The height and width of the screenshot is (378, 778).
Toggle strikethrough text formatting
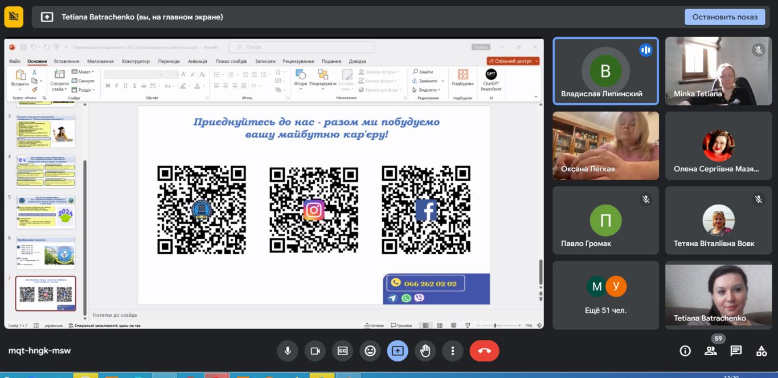pyautogui.click(x=144, y=86)
